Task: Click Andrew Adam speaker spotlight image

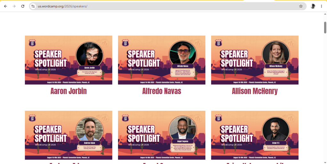Action: point(68,135)
